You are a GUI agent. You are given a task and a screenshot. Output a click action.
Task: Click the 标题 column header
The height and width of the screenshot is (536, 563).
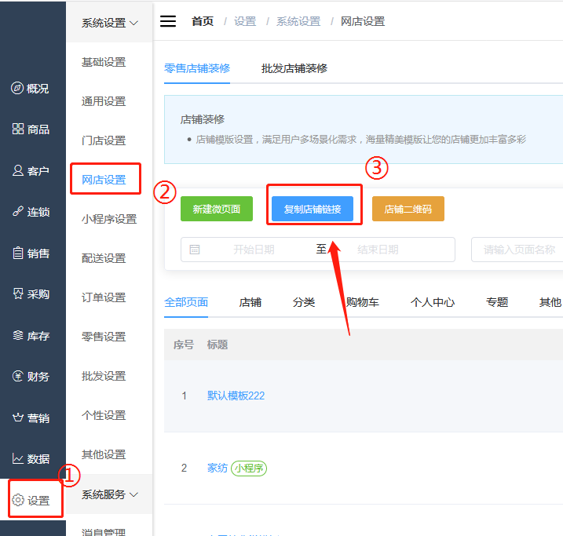pyautogui.click(x=218, y=345)
